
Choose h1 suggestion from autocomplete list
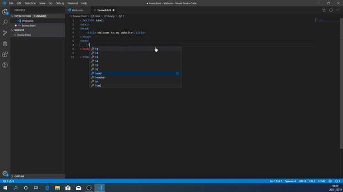point(136,49)
